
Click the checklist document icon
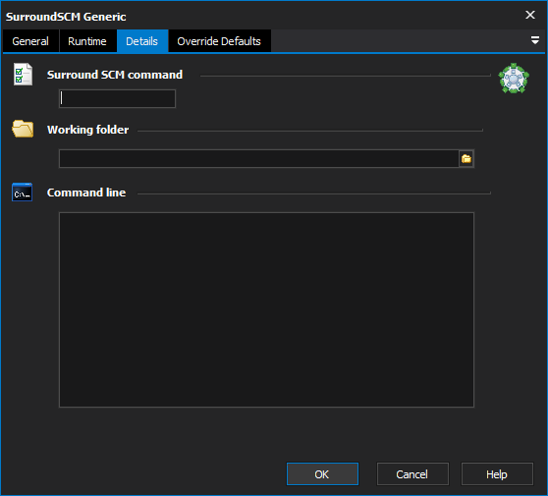23,74
